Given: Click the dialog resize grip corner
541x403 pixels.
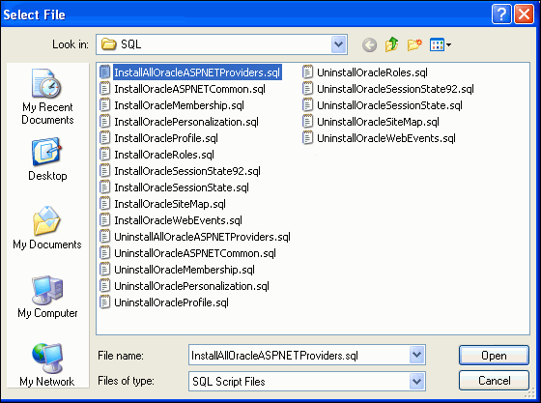Looking at the screenshot, I should (530, 393).
